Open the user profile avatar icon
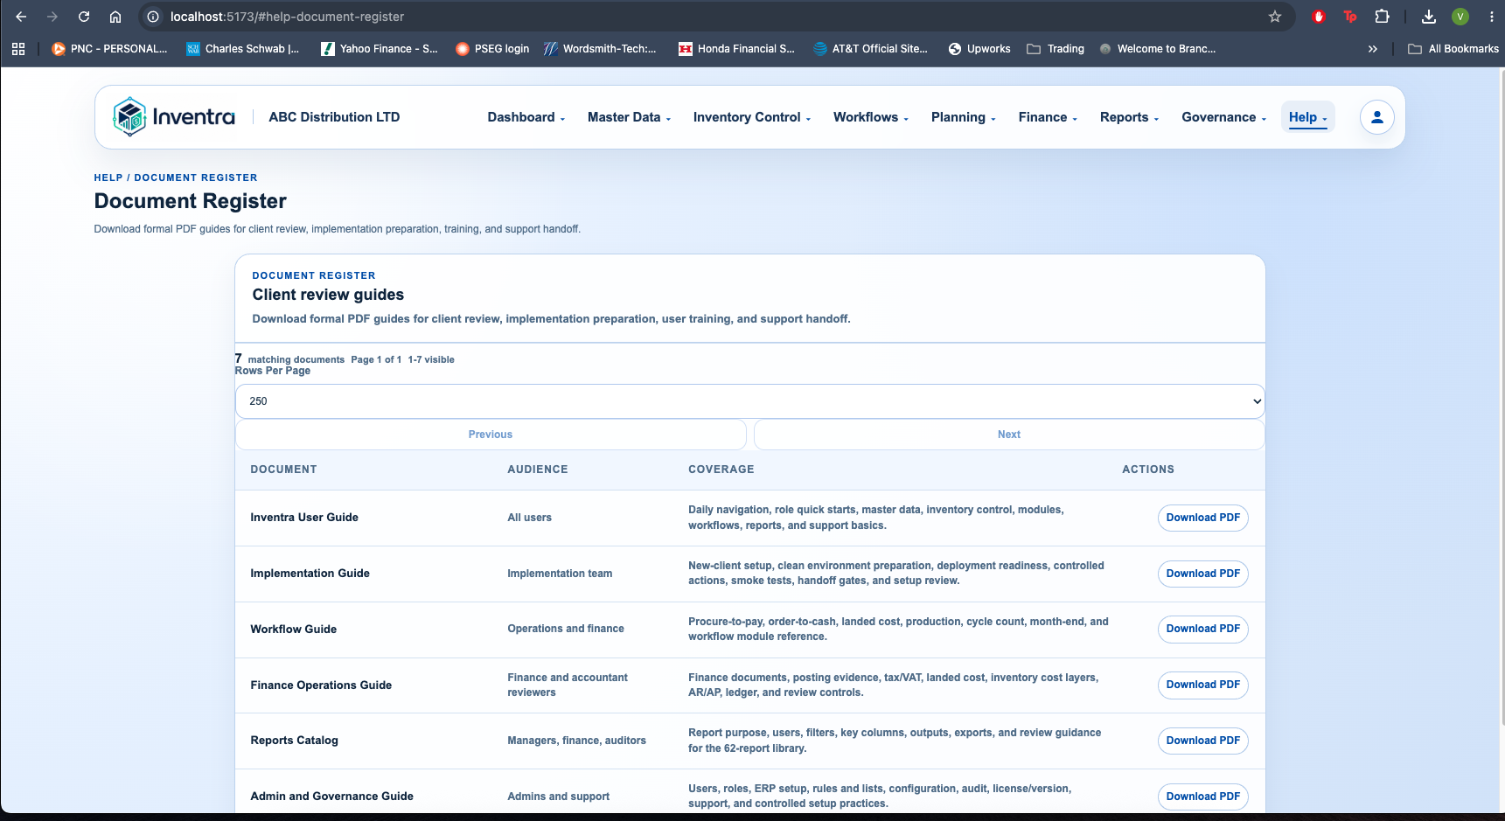Screen dimensions: 1505x821 tap(1376, 117)
